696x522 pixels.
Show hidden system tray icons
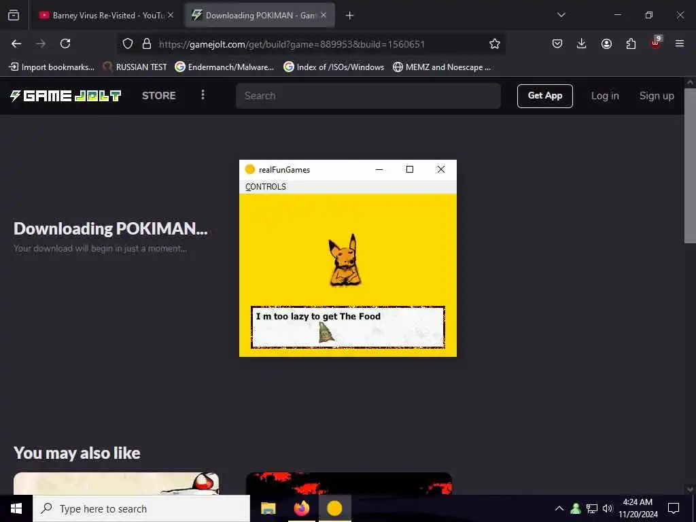(559, 508)
